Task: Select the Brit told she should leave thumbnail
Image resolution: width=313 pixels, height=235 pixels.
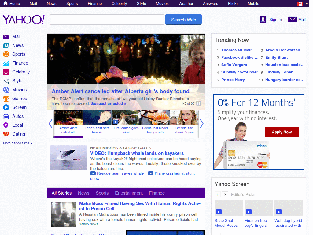Action: pyautogui.click(x=184, y=124)
